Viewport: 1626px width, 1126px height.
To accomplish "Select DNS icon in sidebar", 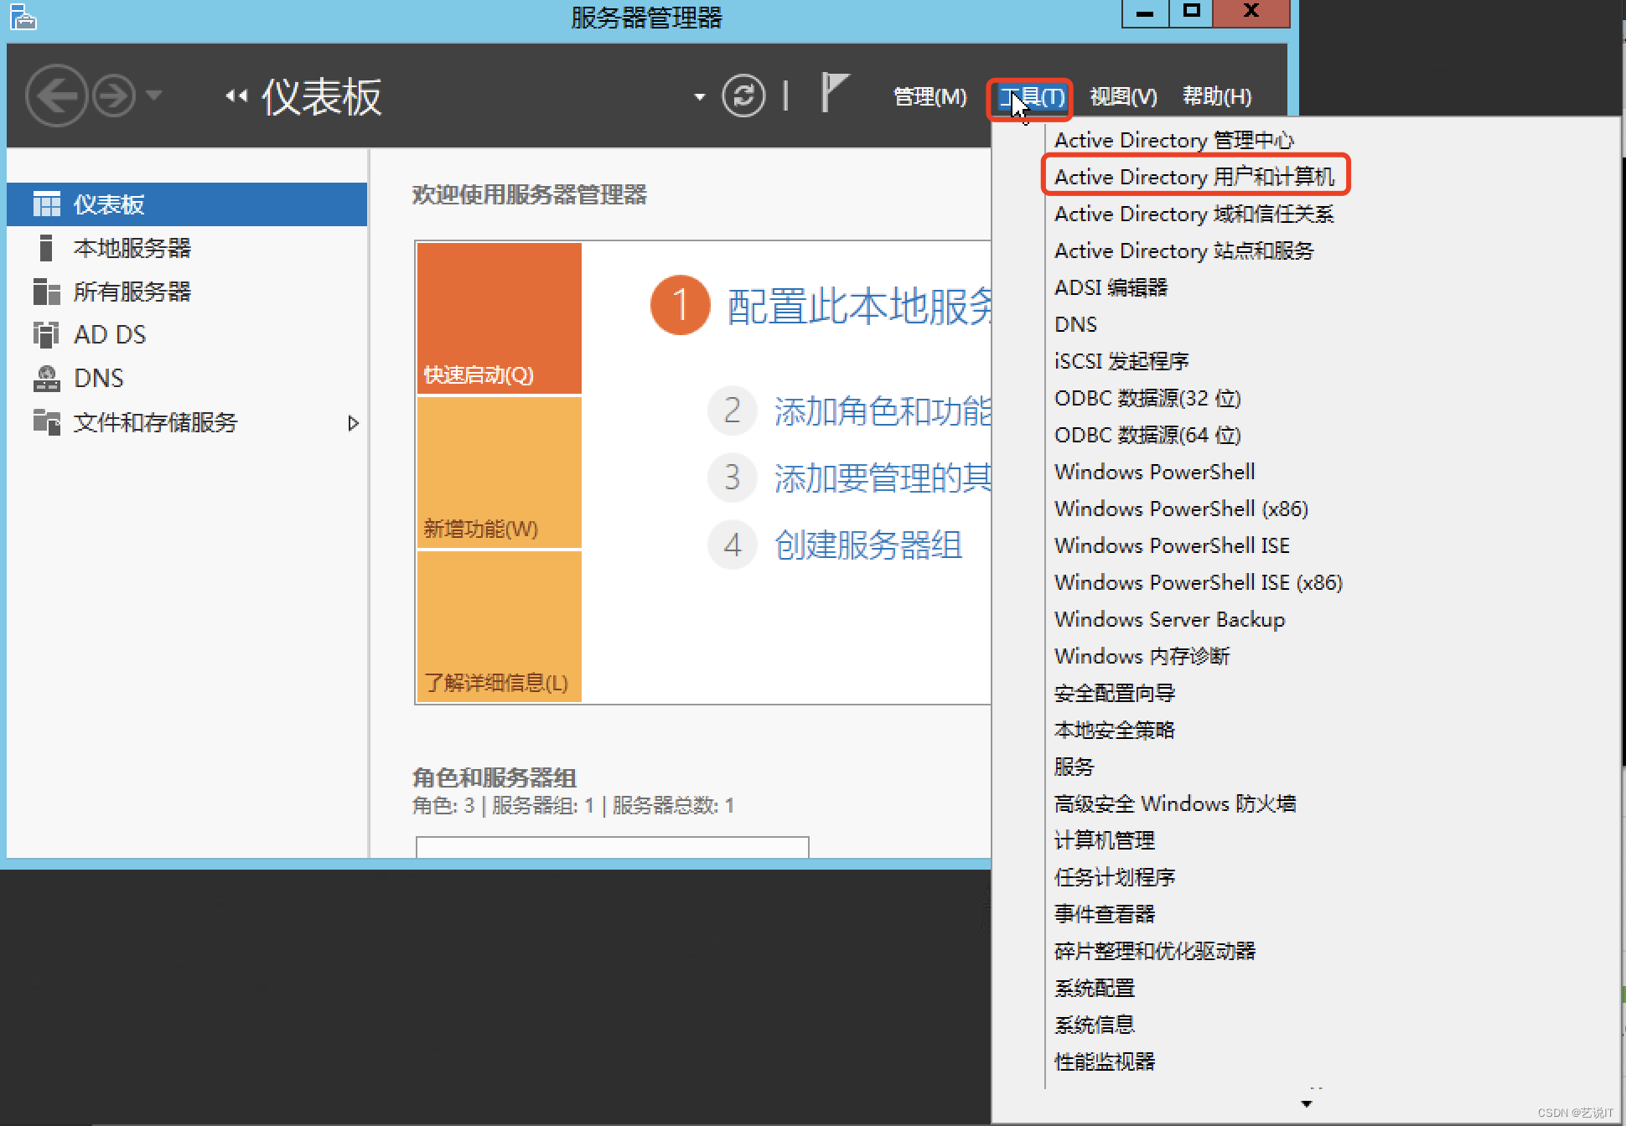I will pyautogui.click(x=47, y=379).
